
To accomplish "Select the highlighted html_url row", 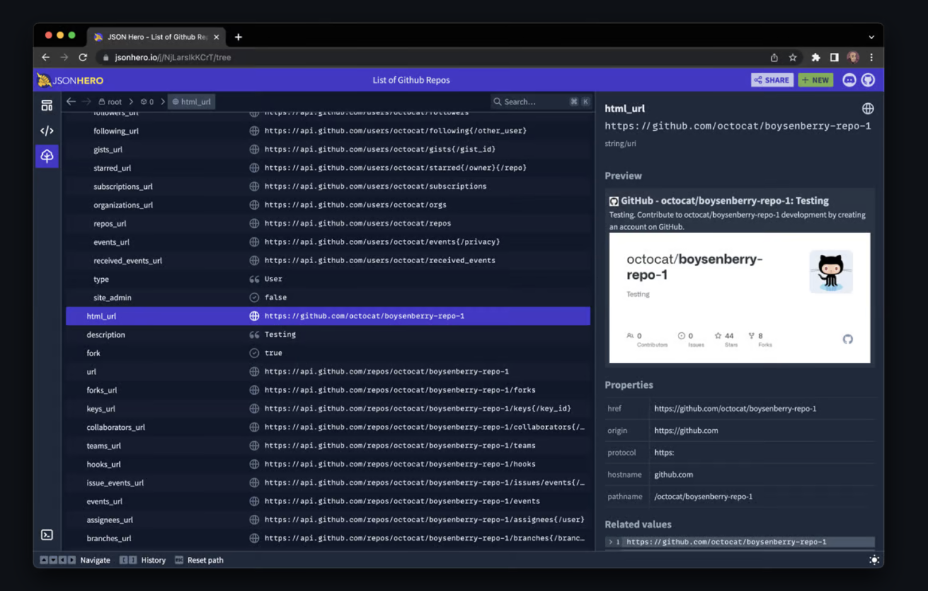I will click(328, 316).
